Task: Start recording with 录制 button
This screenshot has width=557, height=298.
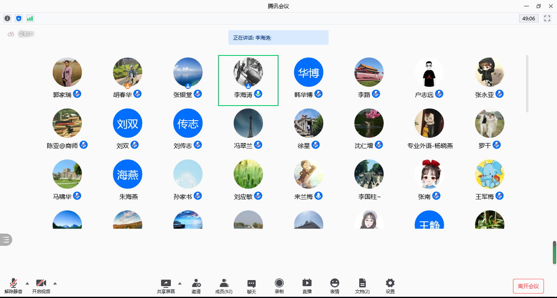Action: (x=279, y=286)
